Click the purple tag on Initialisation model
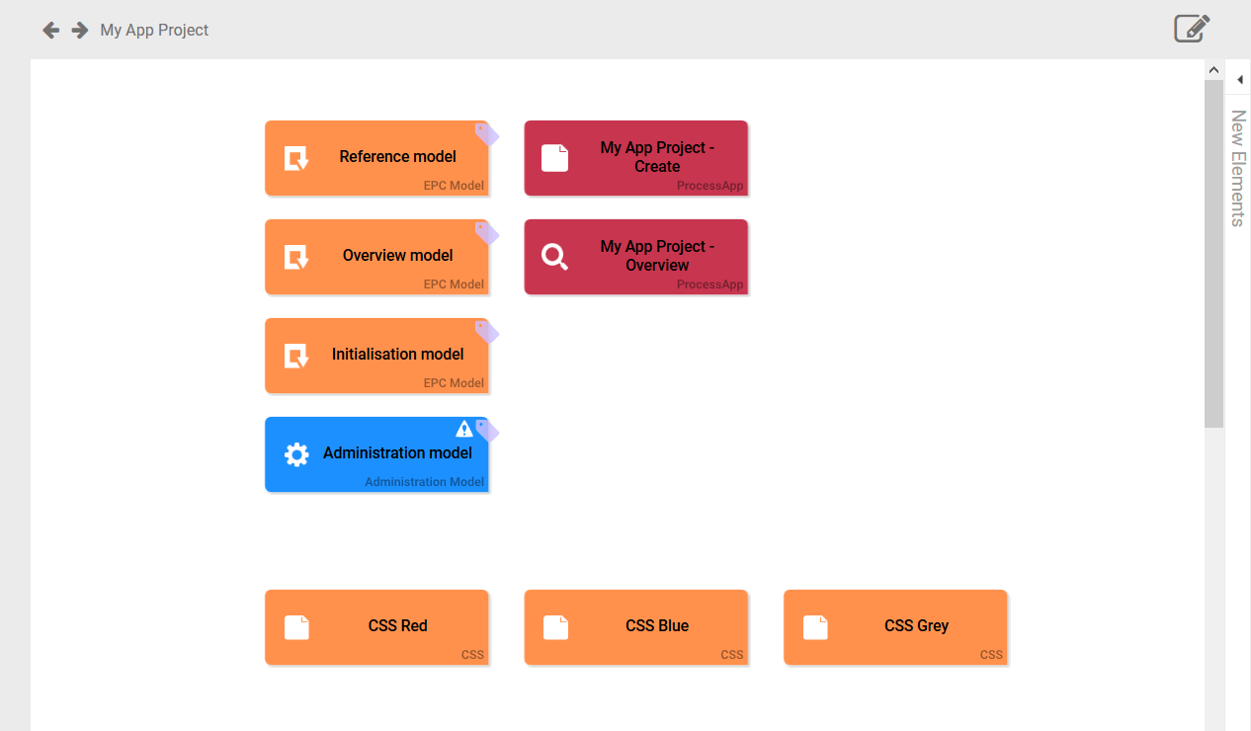Screen dimensions: 1251x731 pyautogui.click(x=486, y=331)
